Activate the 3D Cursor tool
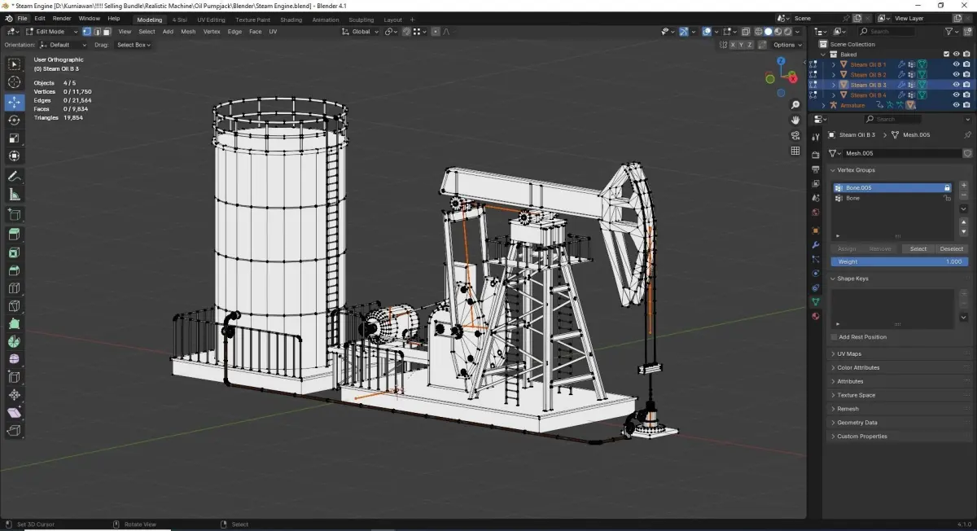Viewport: 977px width, 531px height. point(14,82)
